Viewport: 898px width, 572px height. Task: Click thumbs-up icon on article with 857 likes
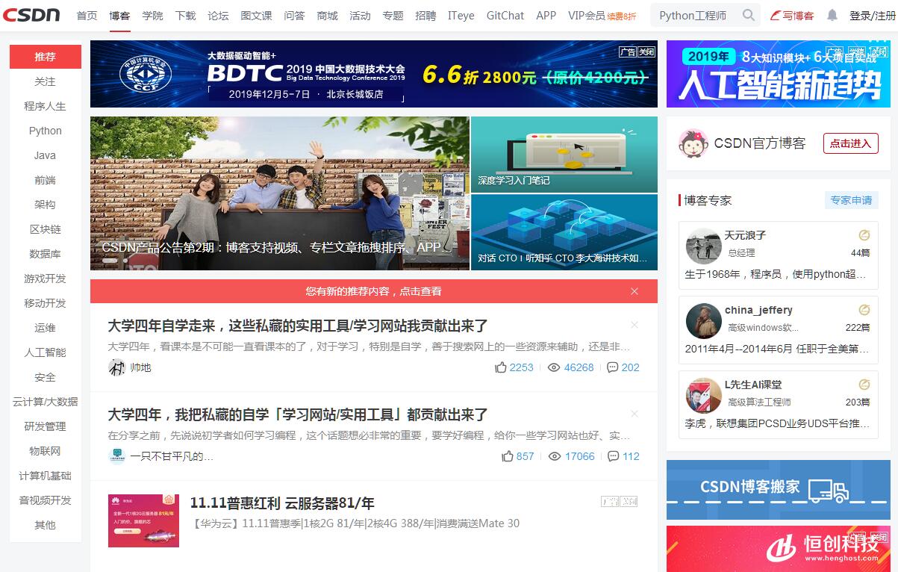click(508, 456)
